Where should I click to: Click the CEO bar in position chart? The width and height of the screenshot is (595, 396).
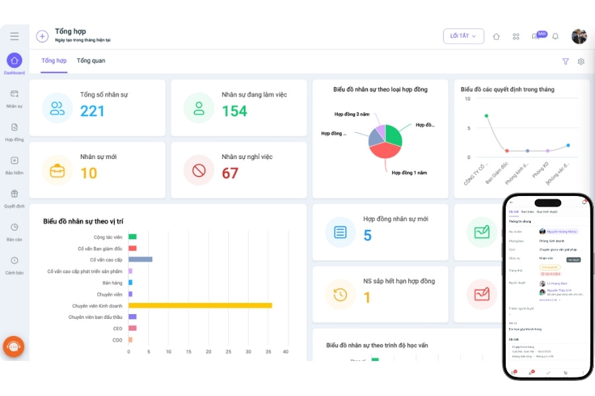point(132,328)
